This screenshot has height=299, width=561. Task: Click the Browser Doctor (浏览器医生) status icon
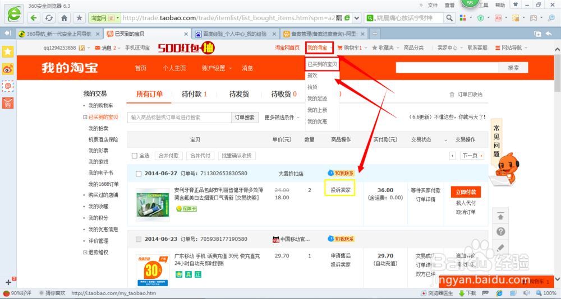click(436, 293)
